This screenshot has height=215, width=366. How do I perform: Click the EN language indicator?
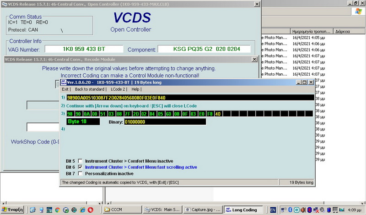click(273, 210)
